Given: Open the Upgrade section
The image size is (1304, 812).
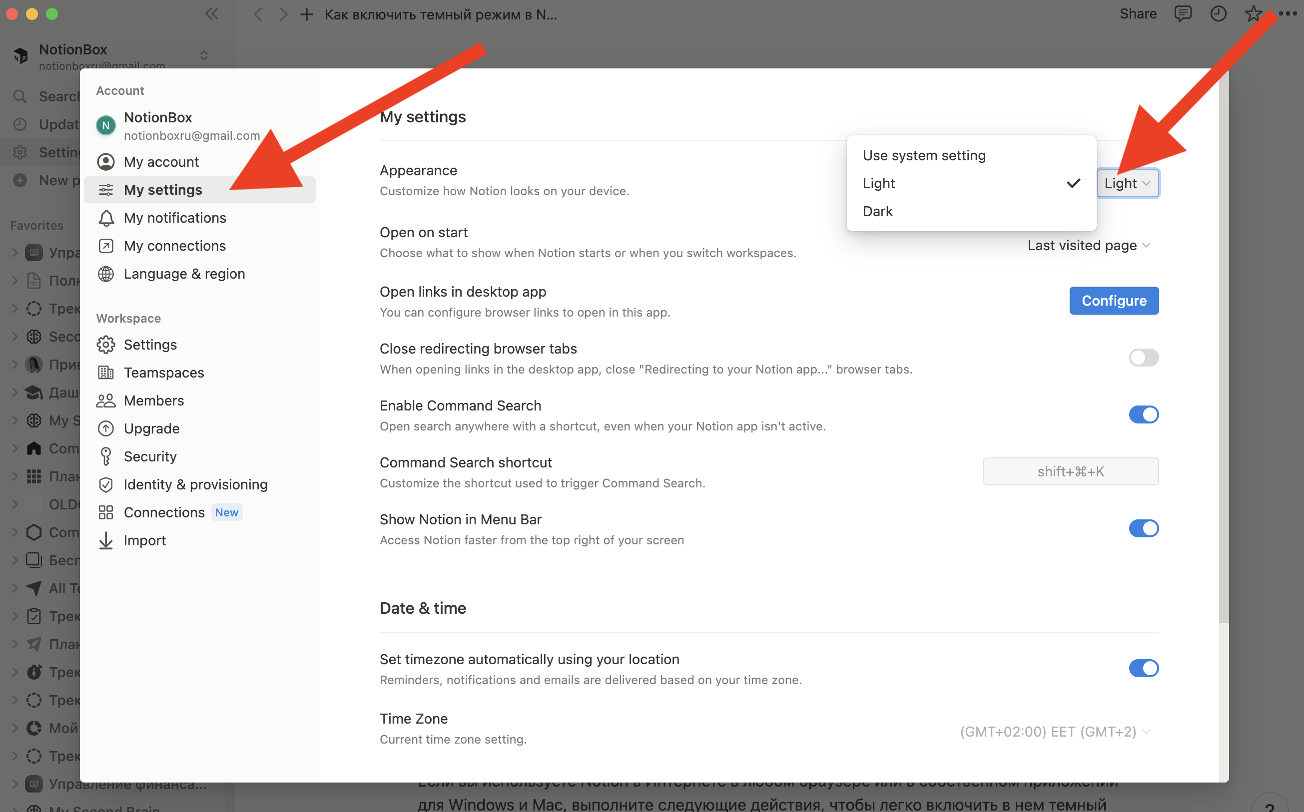Looking at the screenshot, I should tap(199, 428).
